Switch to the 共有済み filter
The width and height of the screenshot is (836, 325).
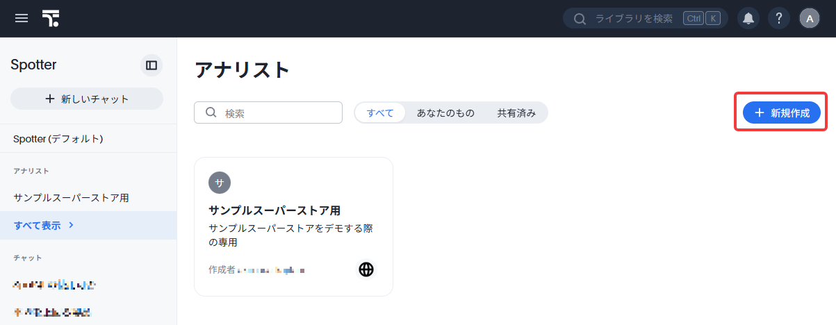click(516, 112)
